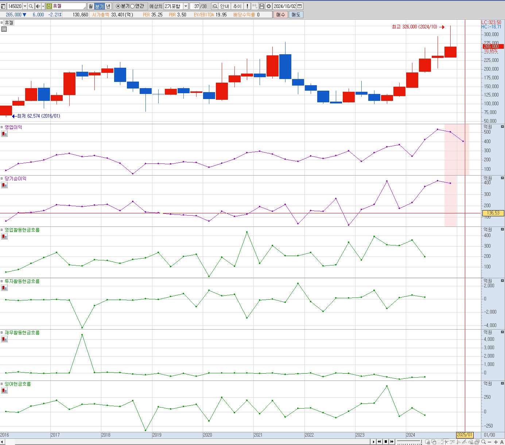The height and width of the screenshot is (445, 505).
Task: Click the 매수 buy button
Action: tap(281, 15)
